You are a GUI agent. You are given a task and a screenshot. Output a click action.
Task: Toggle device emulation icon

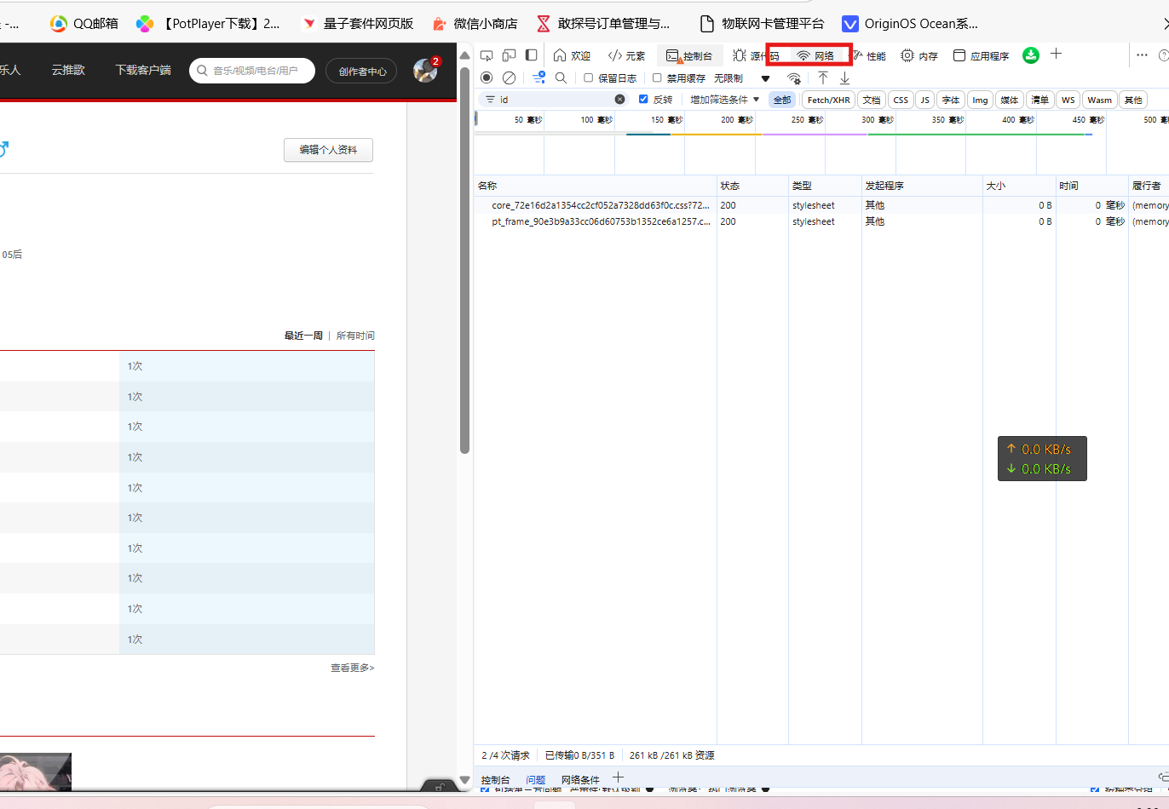(x=509, y=55)
